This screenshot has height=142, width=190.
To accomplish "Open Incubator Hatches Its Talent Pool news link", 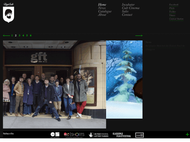I will (165, 47).
